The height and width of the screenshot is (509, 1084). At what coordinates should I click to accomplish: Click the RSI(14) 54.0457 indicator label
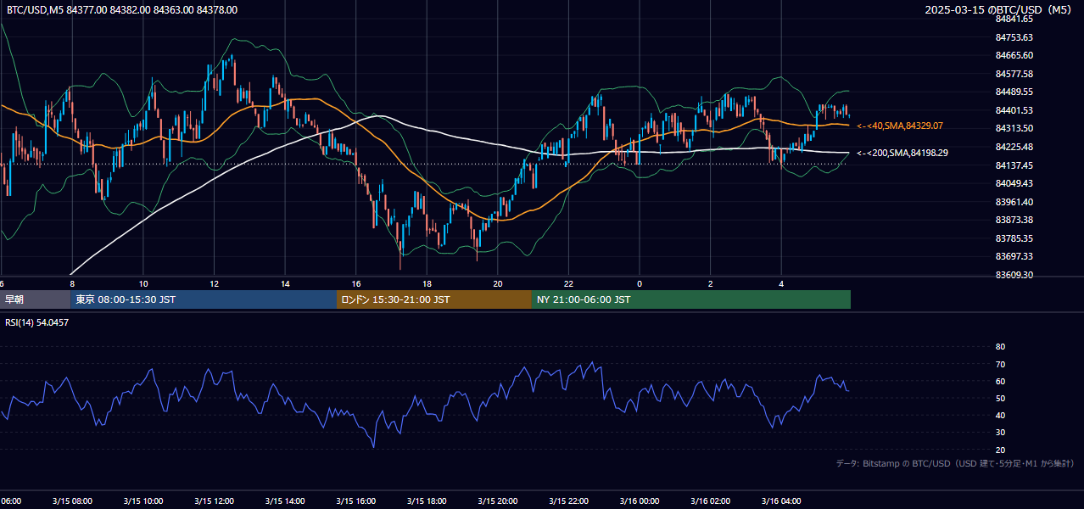[x=37, y=322]
